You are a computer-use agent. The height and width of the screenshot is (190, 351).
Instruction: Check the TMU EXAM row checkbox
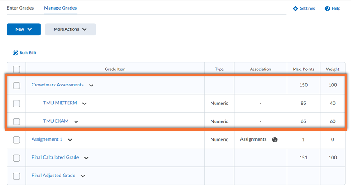click(x=16, y=121)
